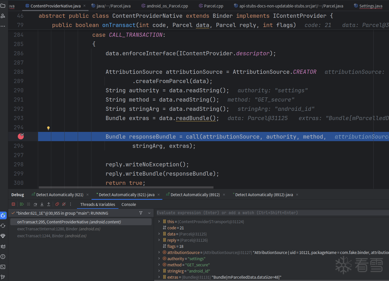The width and height of the screenshot is (389, 281).
Task: View breakpoints dialog icon
Action: click(57, 204)
